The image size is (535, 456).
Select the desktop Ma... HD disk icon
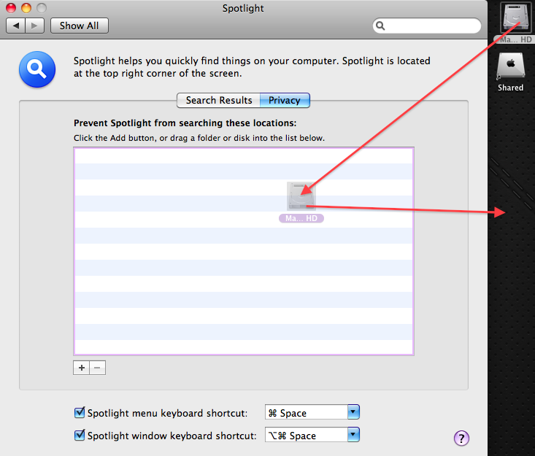pos(515,23)
